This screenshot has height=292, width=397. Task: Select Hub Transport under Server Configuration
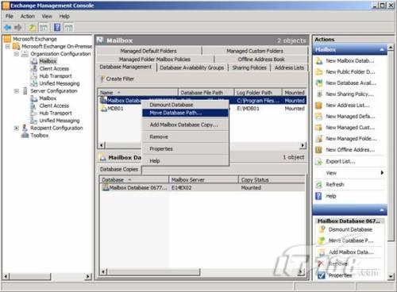coord(56,113)
